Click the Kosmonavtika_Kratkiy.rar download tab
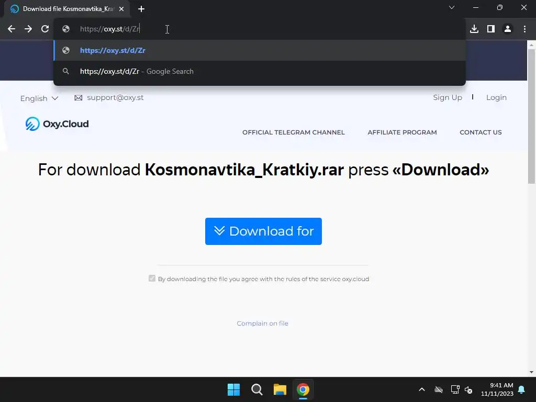Viewport: 536px width, 402px height. pos(66,9)
